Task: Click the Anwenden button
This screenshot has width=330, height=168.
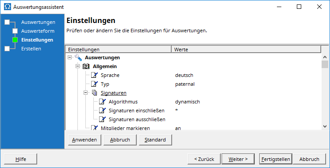Action: [x=84, y=140]
